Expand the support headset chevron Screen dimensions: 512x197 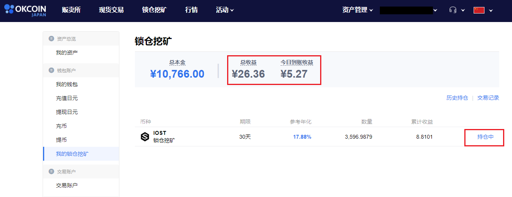click(463, 10)
